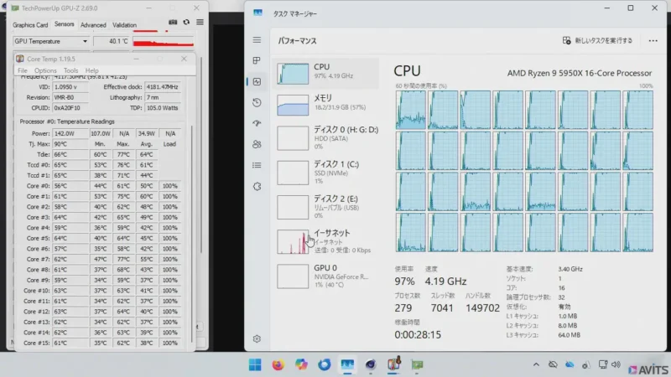Click Core Temp effective clock 4181.47MHz

(162, 87)
